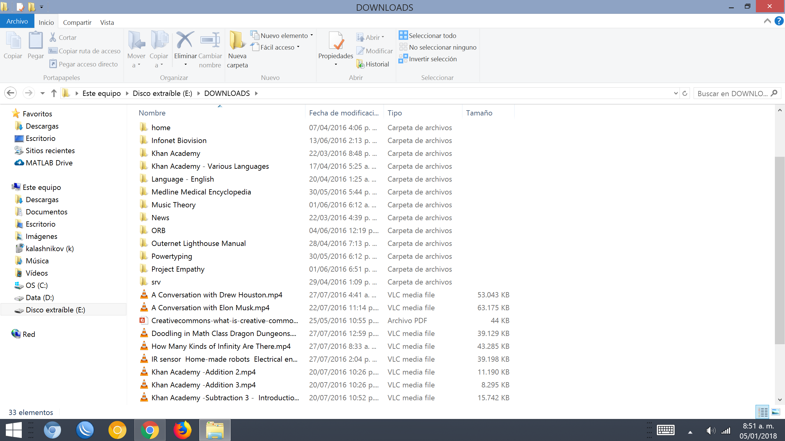This screenshot has height=441, width=785.
Task: Select How Many Kinds of Infinity file
Action: (x=221, y=346)
